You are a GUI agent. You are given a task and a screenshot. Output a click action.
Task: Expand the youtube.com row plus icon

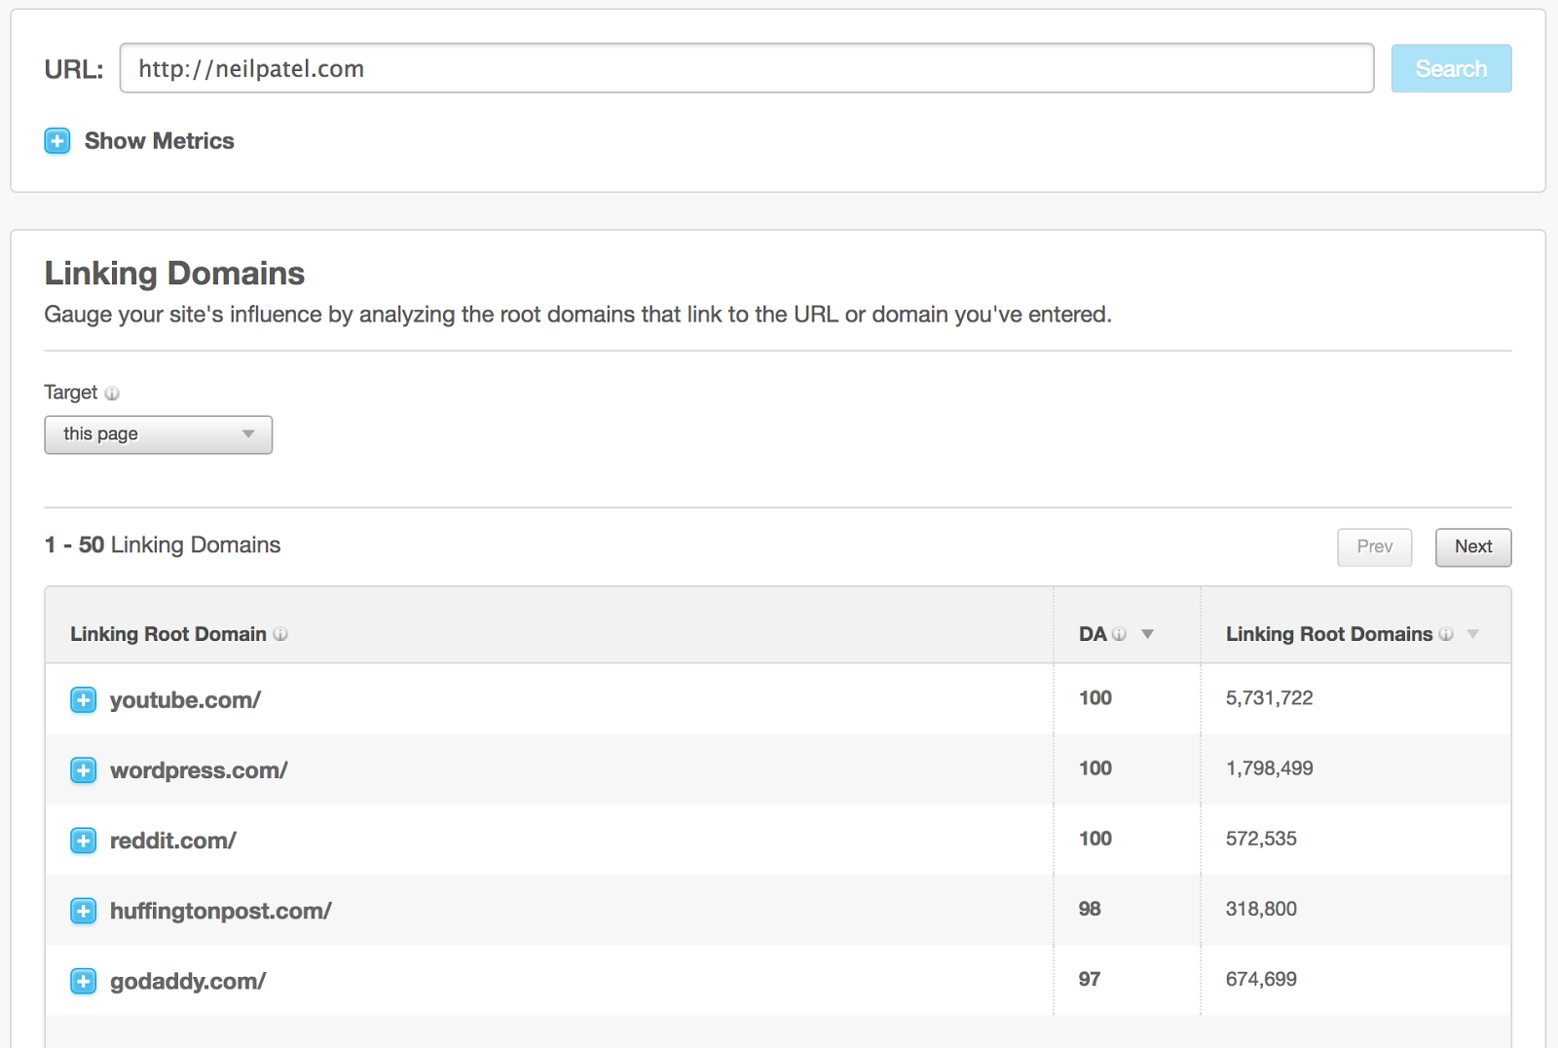(x=84, y=700)
